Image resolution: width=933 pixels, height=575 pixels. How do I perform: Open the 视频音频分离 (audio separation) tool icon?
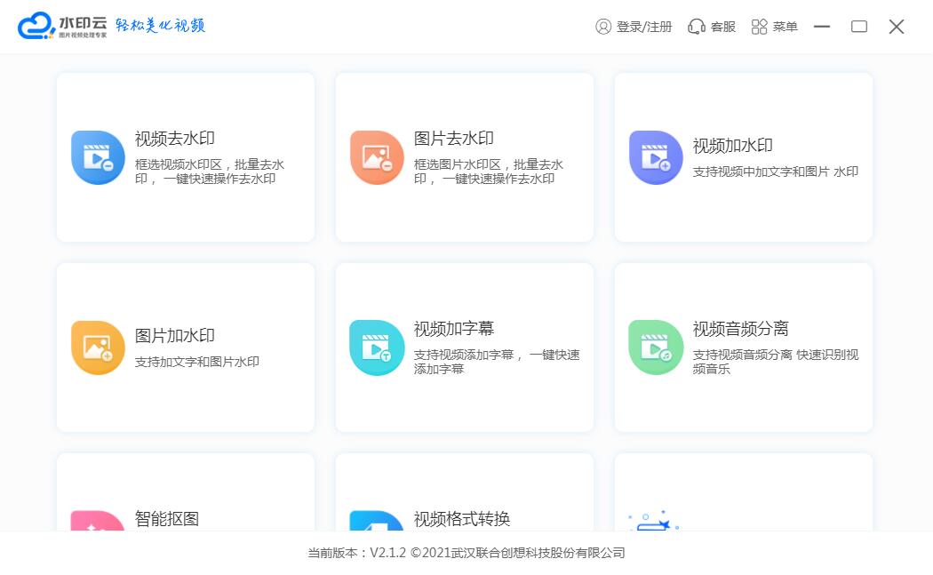(x=656, y=347)
